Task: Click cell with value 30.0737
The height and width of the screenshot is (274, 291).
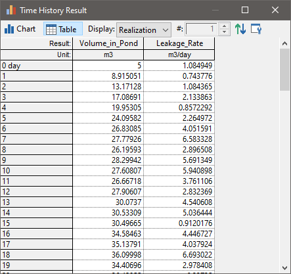Action: click(x=108, y=202)
